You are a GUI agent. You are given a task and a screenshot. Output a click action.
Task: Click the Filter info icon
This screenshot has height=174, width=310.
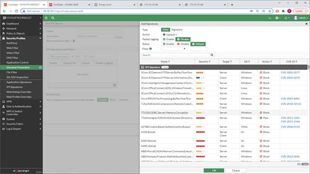coord(150,49)
